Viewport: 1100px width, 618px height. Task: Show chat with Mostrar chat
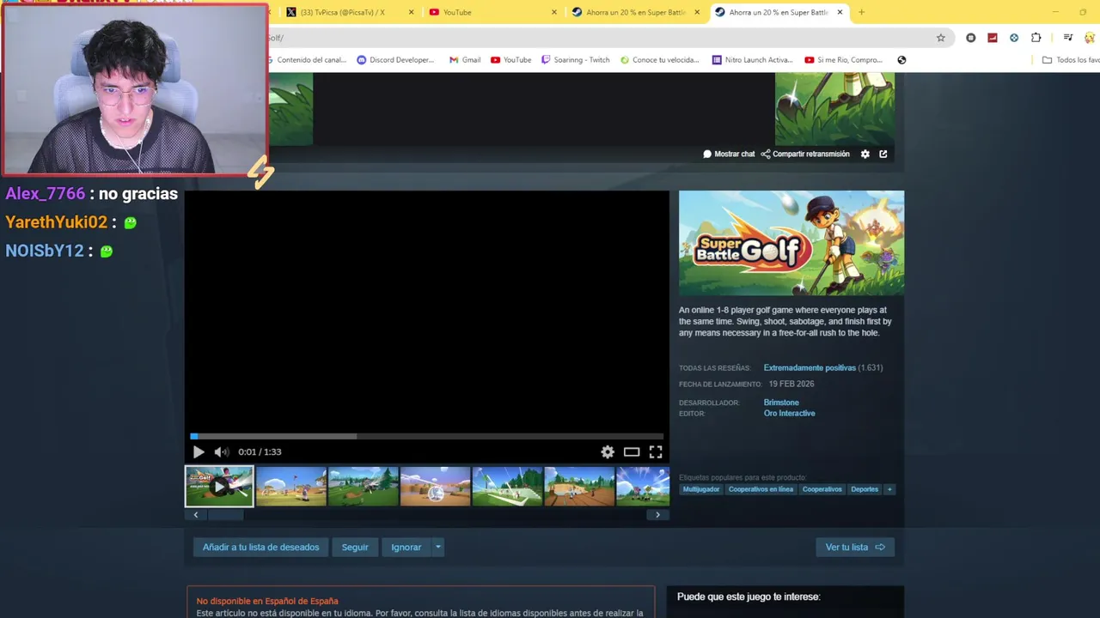[x=729, y=154]
